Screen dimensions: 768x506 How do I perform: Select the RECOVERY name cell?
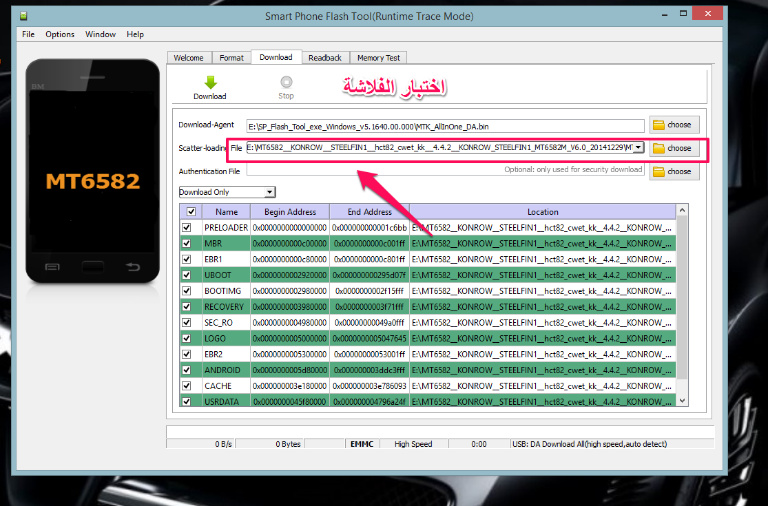tap(227, 307)
